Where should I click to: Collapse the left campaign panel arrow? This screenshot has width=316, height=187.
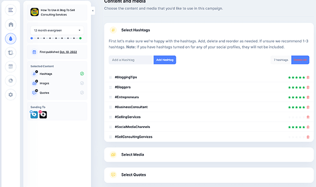click(x=93, y=11)
